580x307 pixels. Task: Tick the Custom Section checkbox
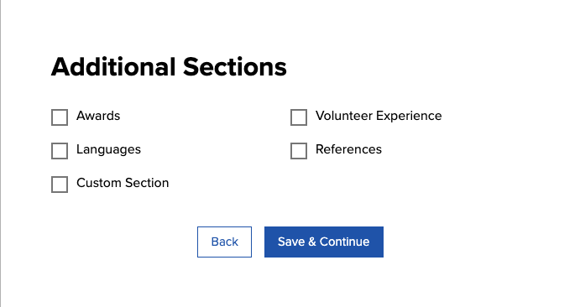[60, 185]
